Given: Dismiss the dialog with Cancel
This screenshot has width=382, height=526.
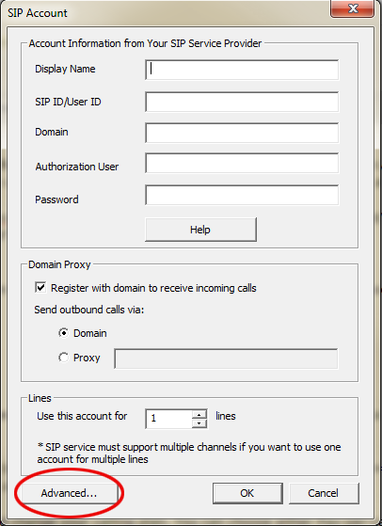Looking at the screenshot, I should point(324,493).
